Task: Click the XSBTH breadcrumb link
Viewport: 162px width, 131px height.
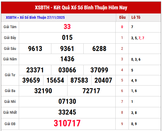Action: click(x=11, y=18)
